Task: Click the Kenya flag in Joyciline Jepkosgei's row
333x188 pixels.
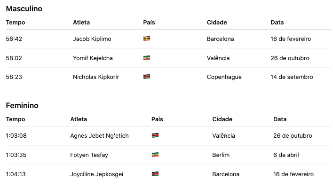Action: click(155, 174)
